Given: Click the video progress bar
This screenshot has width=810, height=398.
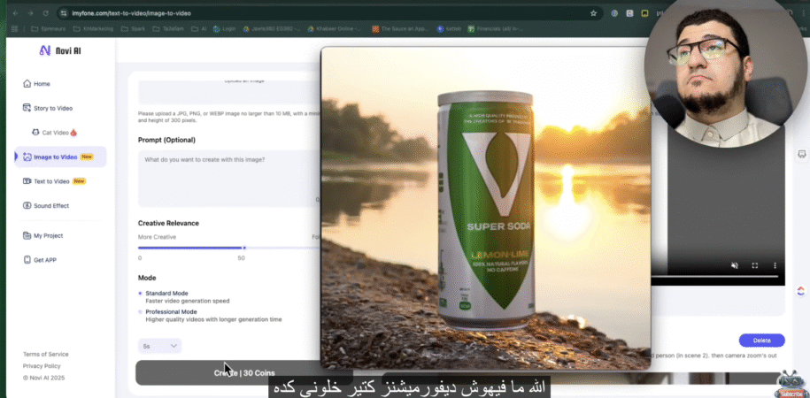Looking at the screenshot, I should pos(714,277).
